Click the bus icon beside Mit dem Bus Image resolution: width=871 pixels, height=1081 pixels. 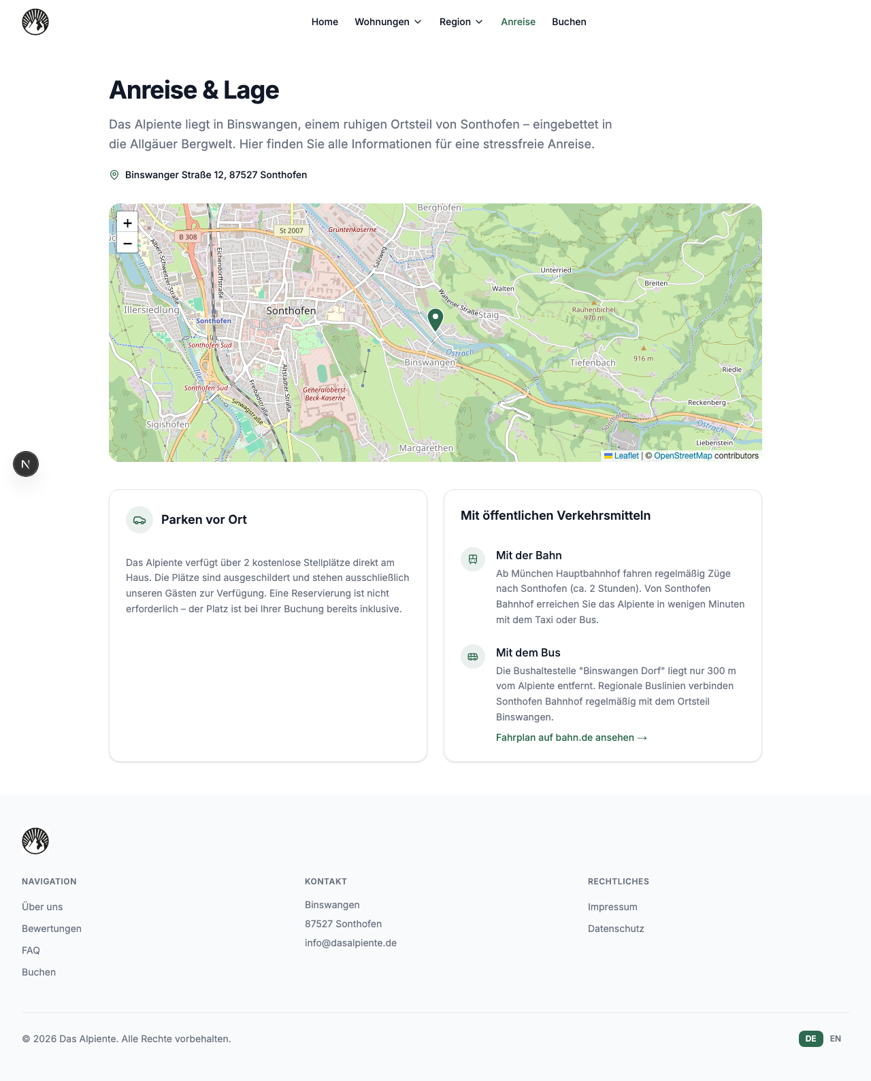(x=473, y=656)
